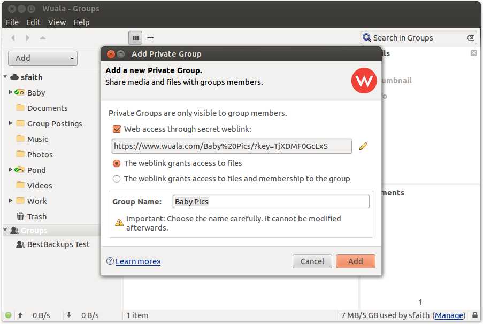
Task: Click the orange Add button in dialog
Action: [355, 261]
